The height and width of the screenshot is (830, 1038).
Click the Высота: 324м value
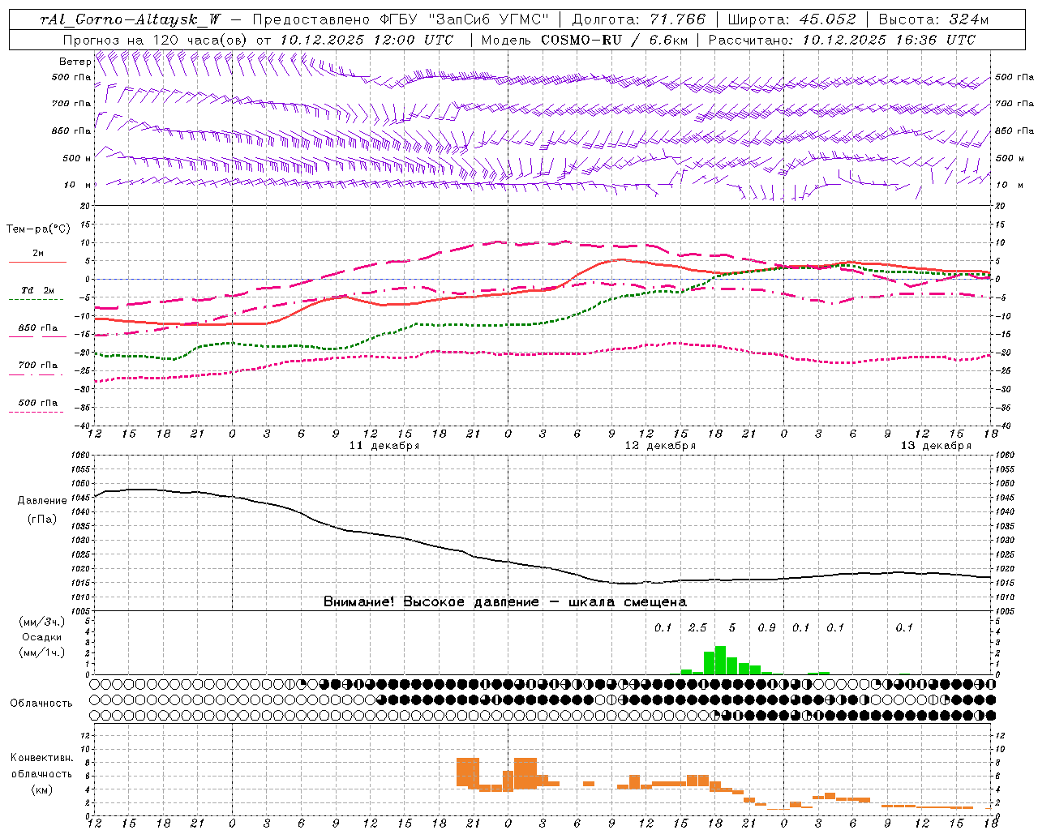[933, 19]
